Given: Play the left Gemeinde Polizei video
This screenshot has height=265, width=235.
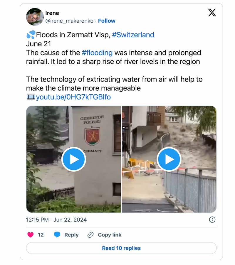Looking at the screenshot, I should pos(74,159).
